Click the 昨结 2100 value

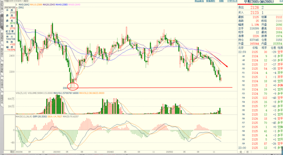click(x=279, y=21)
